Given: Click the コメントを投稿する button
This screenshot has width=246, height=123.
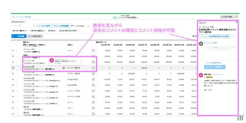Looking at the screenshot, I should (x=215, y=67).
